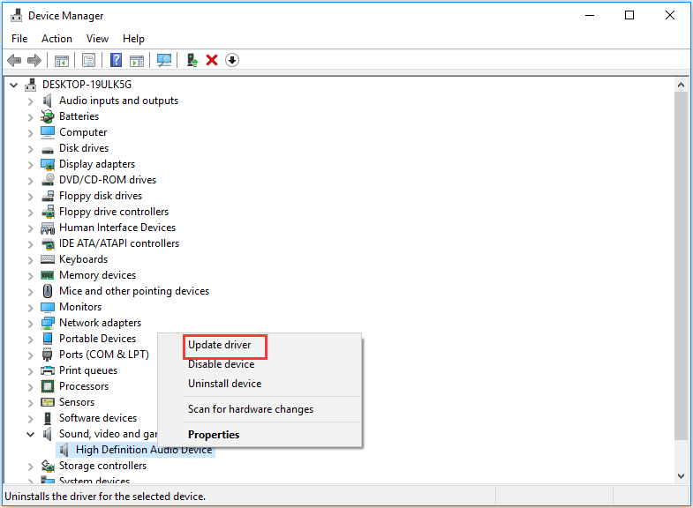Choose Uninstall device from context menu

[259, 384]
